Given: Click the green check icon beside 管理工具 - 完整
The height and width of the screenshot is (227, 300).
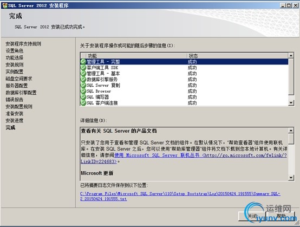Looking at the screenshot, I should 83,62.
